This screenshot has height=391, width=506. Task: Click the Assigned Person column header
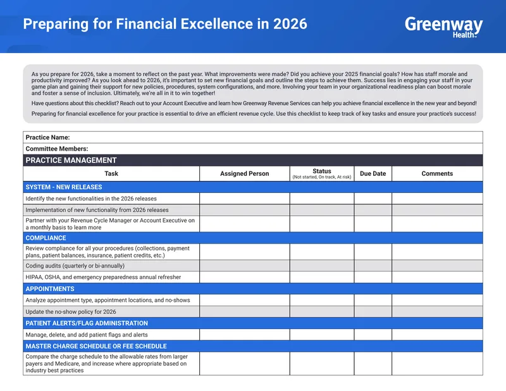(x=245, y=173)
